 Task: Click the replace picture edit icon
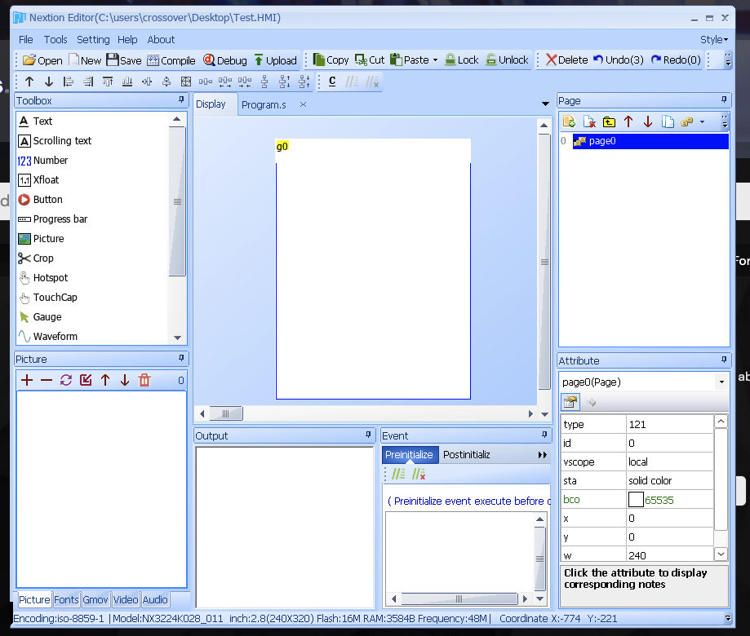(x=86, y=380)
